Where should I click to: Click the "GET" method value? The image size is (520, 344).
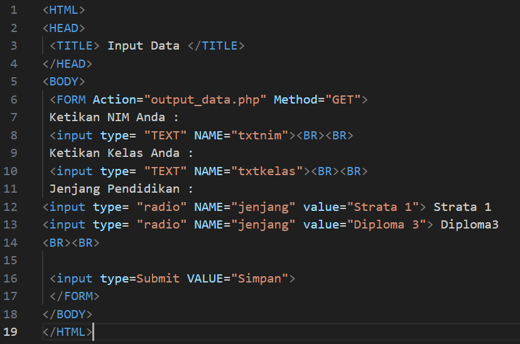342,99
